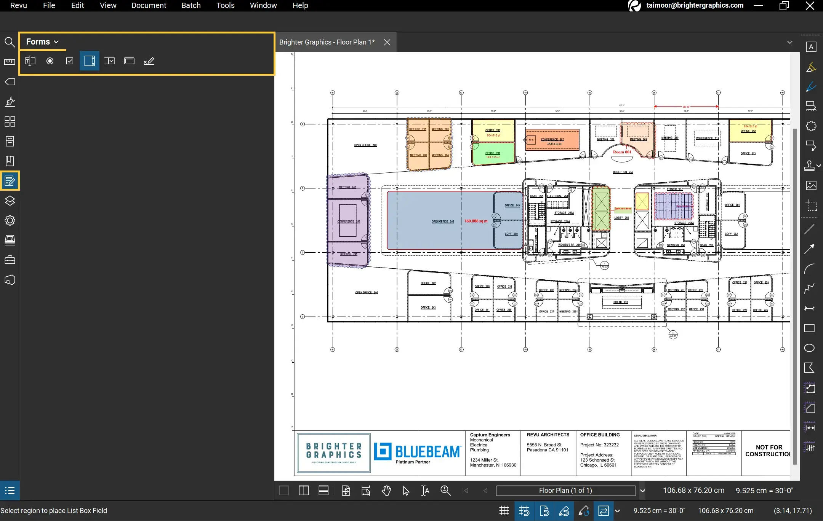The image size is (823, 521).
Task: Open the Search panel icon
Action: (10, 42)
